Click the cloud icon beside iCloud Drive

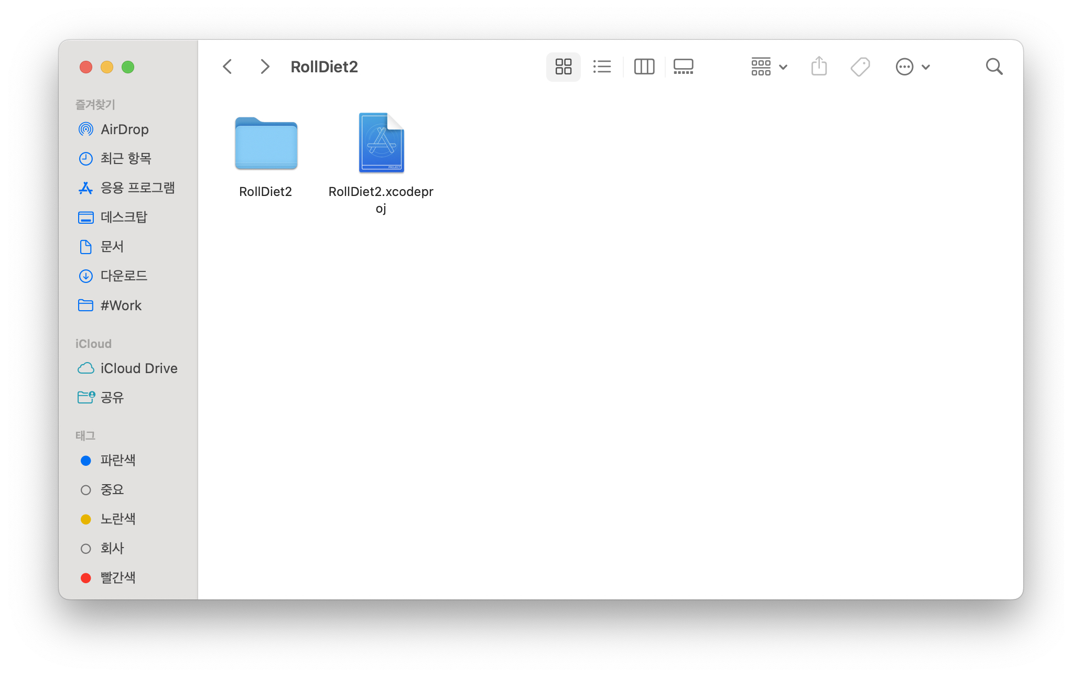[x=85, y=368]
